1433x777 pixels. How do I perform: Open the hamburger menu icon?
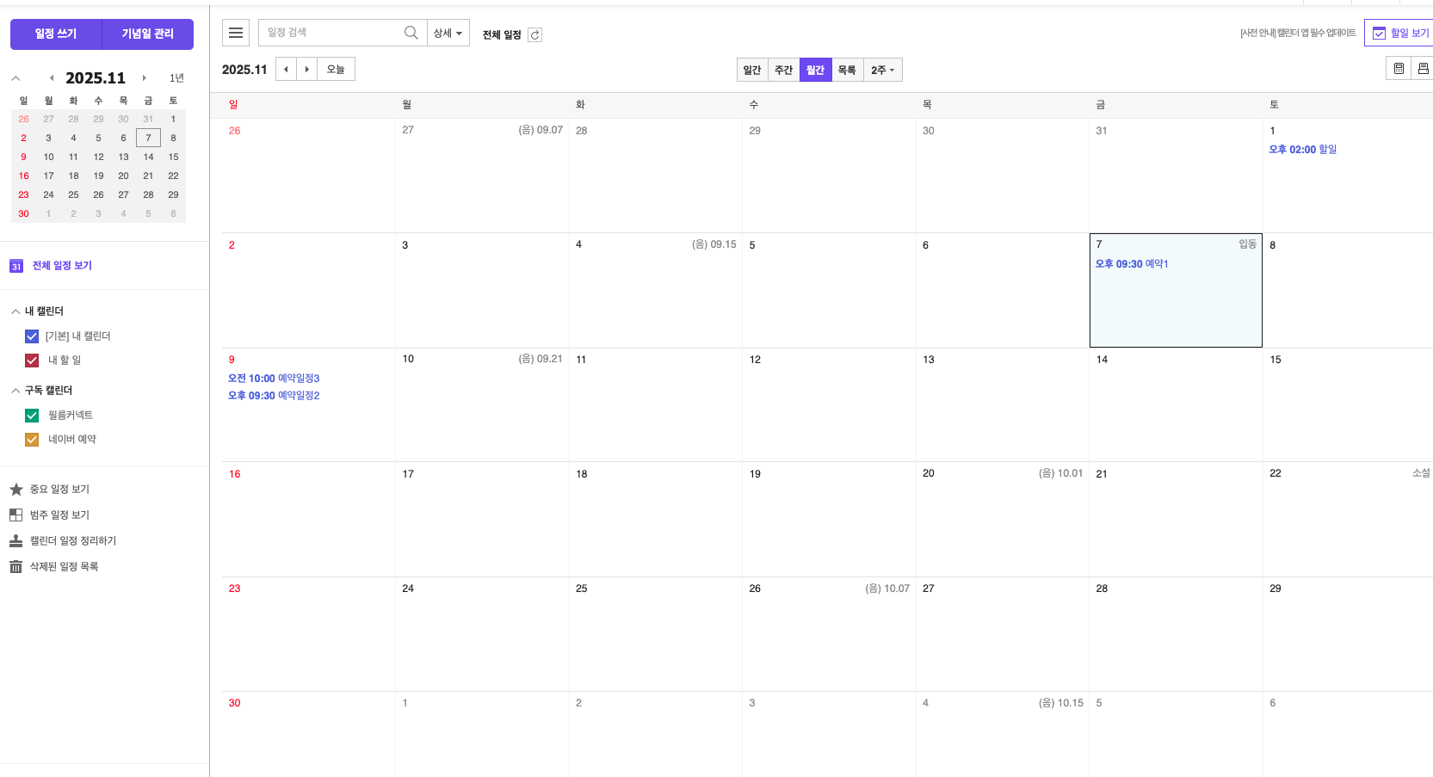(x=236, y=33)
